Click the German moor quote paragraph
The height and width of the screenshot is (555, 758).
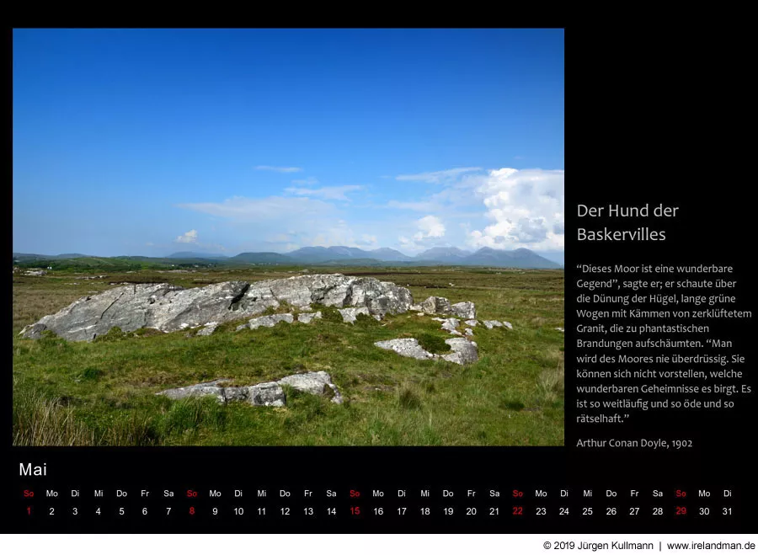[663, 344]
